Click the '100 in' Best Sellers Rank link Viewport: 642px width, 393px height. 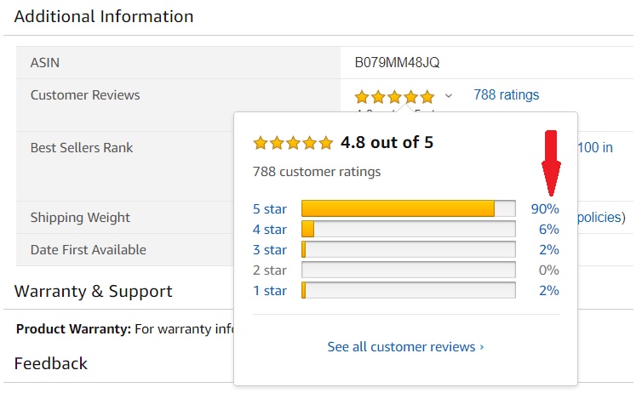595,148
